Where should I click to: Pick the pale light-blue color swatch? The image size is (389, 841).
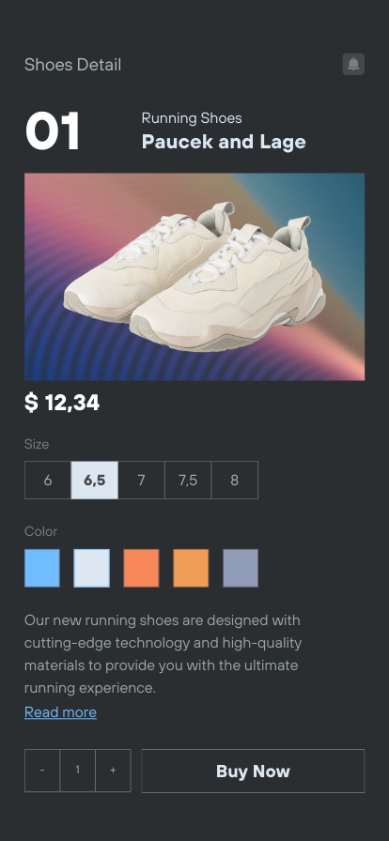91,568
